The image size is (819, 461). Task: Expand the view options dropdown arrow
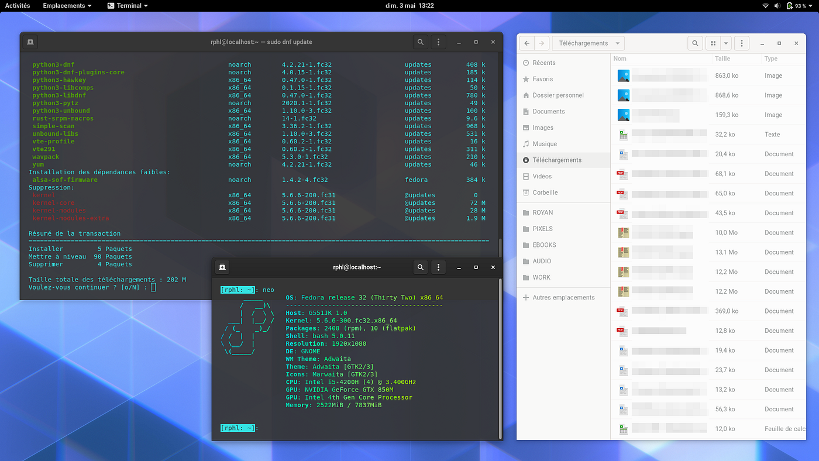pyautogui.click(x=726, y=43)
